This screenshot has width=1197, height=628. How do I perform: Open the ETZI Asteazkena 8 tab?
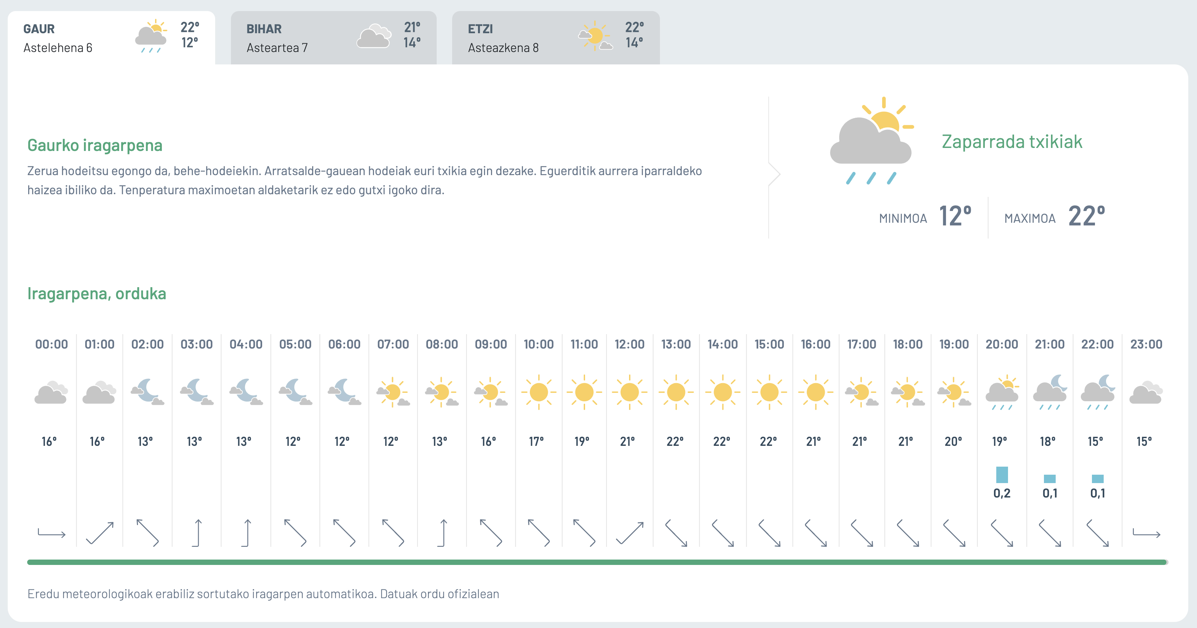556,38
